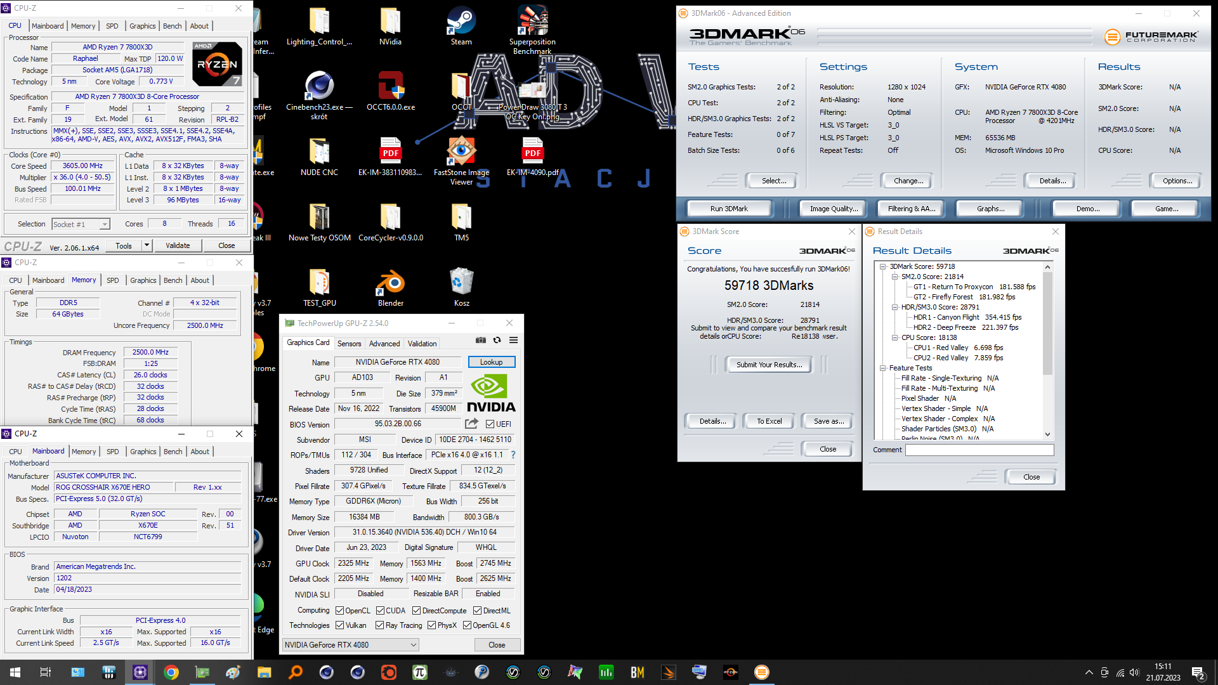Click the Result Details vertical scrollbar
The image size is (1218, 685).
1047,323
